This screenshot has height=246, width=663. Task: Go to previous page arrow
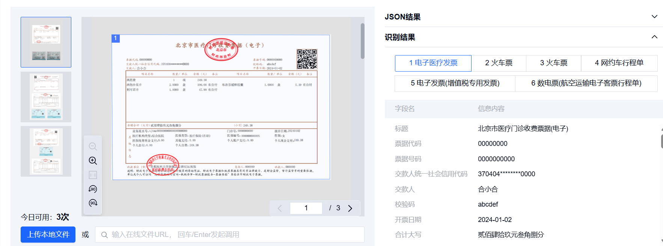[x=280, y=208]
